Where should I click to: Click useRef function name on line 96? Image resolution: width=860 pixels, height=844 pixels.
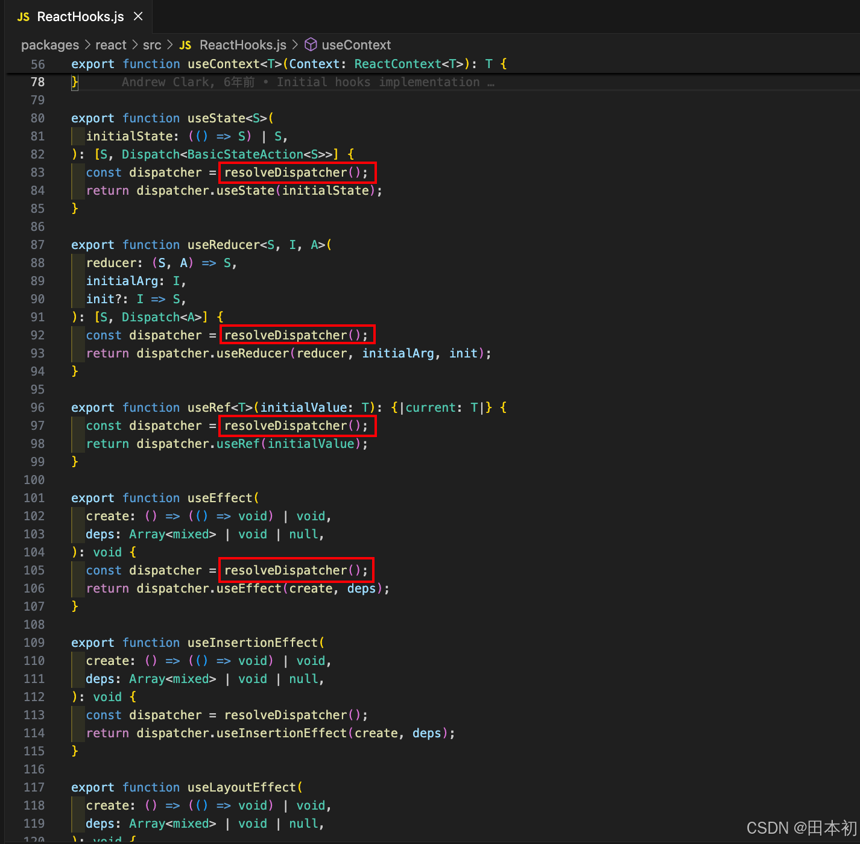click(209, 408)
